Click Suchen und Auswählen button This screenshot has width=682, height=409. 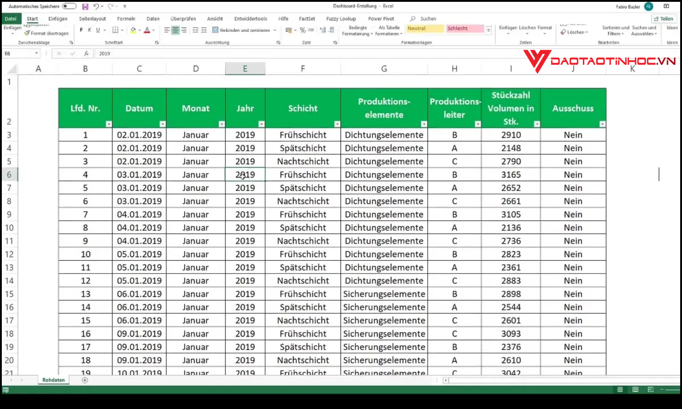click(644, 30)
